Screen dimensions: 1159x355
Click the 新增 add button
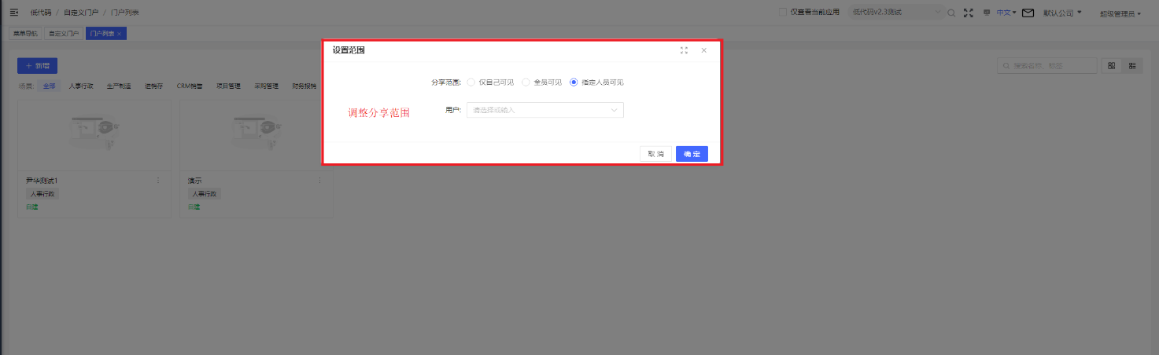(37, 66)
